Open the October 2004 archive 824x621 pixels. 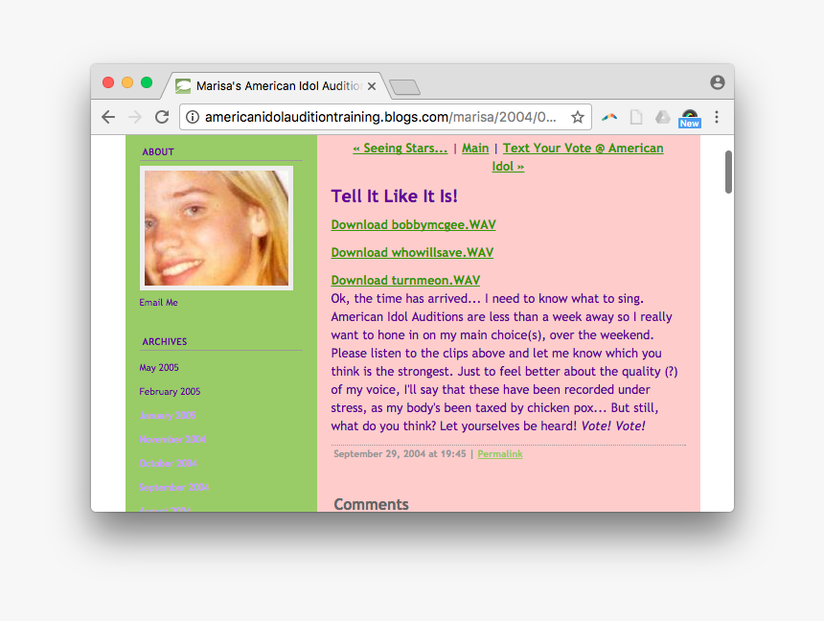point(168,463)
